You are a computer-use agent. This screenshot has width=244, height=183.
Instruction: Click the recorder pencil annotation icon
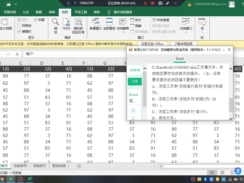pyautogui.click(x=167, y=3)
